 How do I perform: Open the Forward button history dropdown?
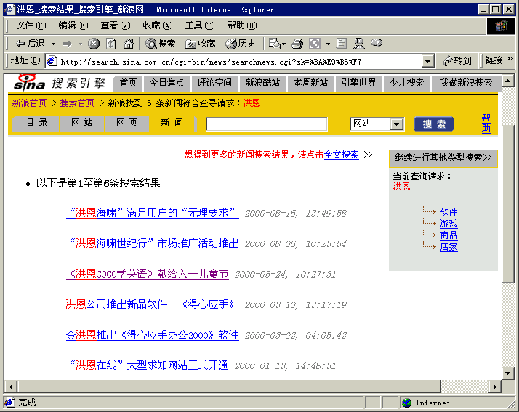click(x=80, y=44)
